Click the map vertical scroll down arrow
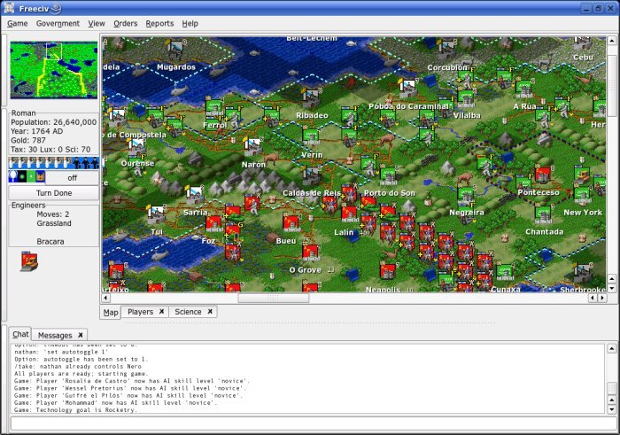Screen dimensions: 620x435 (612, 288)
